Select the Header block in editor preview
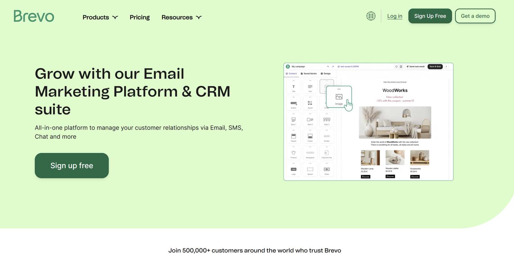Viewport: 514px width, 266px height. click(x=294, y=136)
